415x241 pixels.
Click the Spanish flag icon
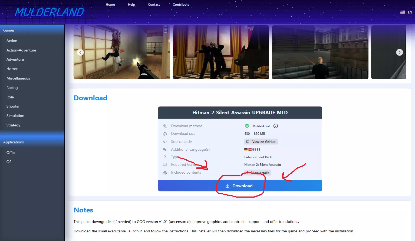point(250,149)
